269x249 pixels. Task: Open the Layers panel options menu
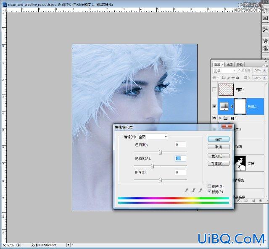[266, 66]
